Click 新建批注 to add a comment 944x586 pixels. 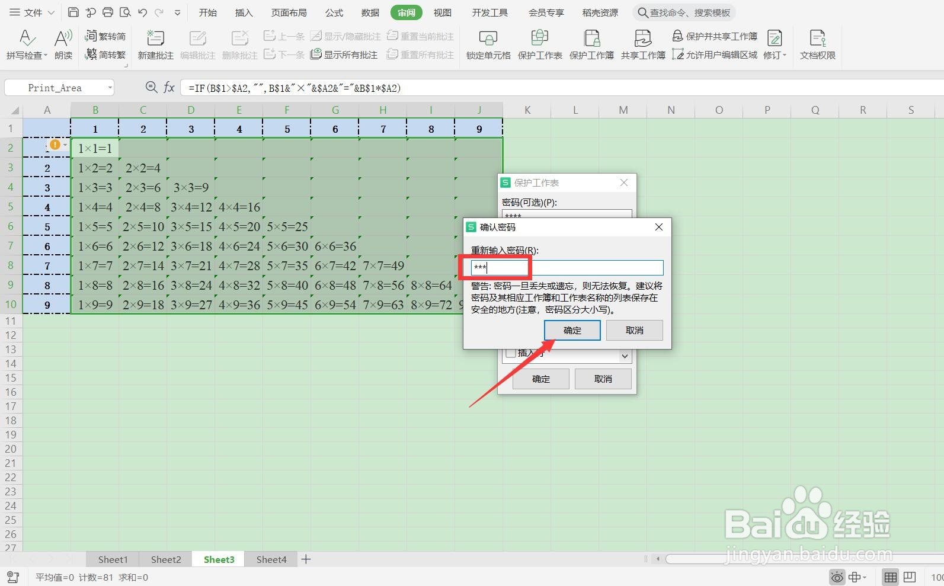(x=155, y=45)
